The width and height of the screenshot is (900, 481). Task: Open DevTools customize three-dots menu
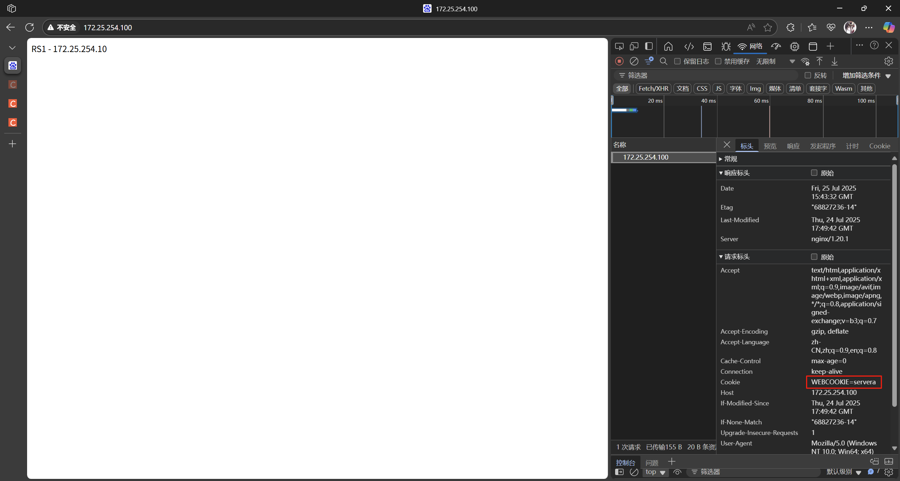859,45
